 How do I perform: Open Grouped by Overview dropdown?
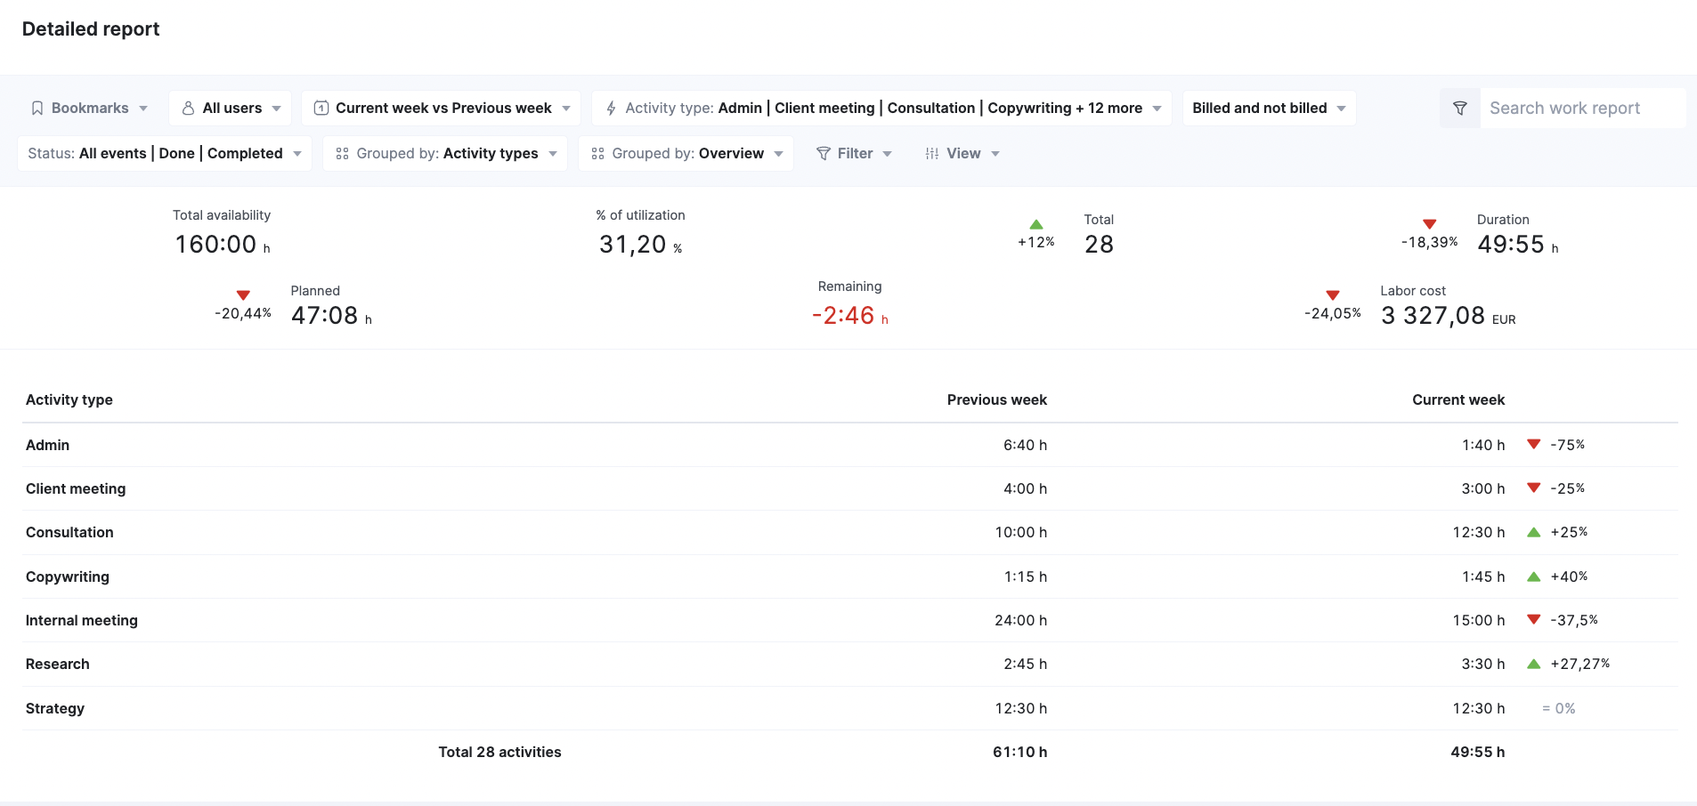point(686,154)
